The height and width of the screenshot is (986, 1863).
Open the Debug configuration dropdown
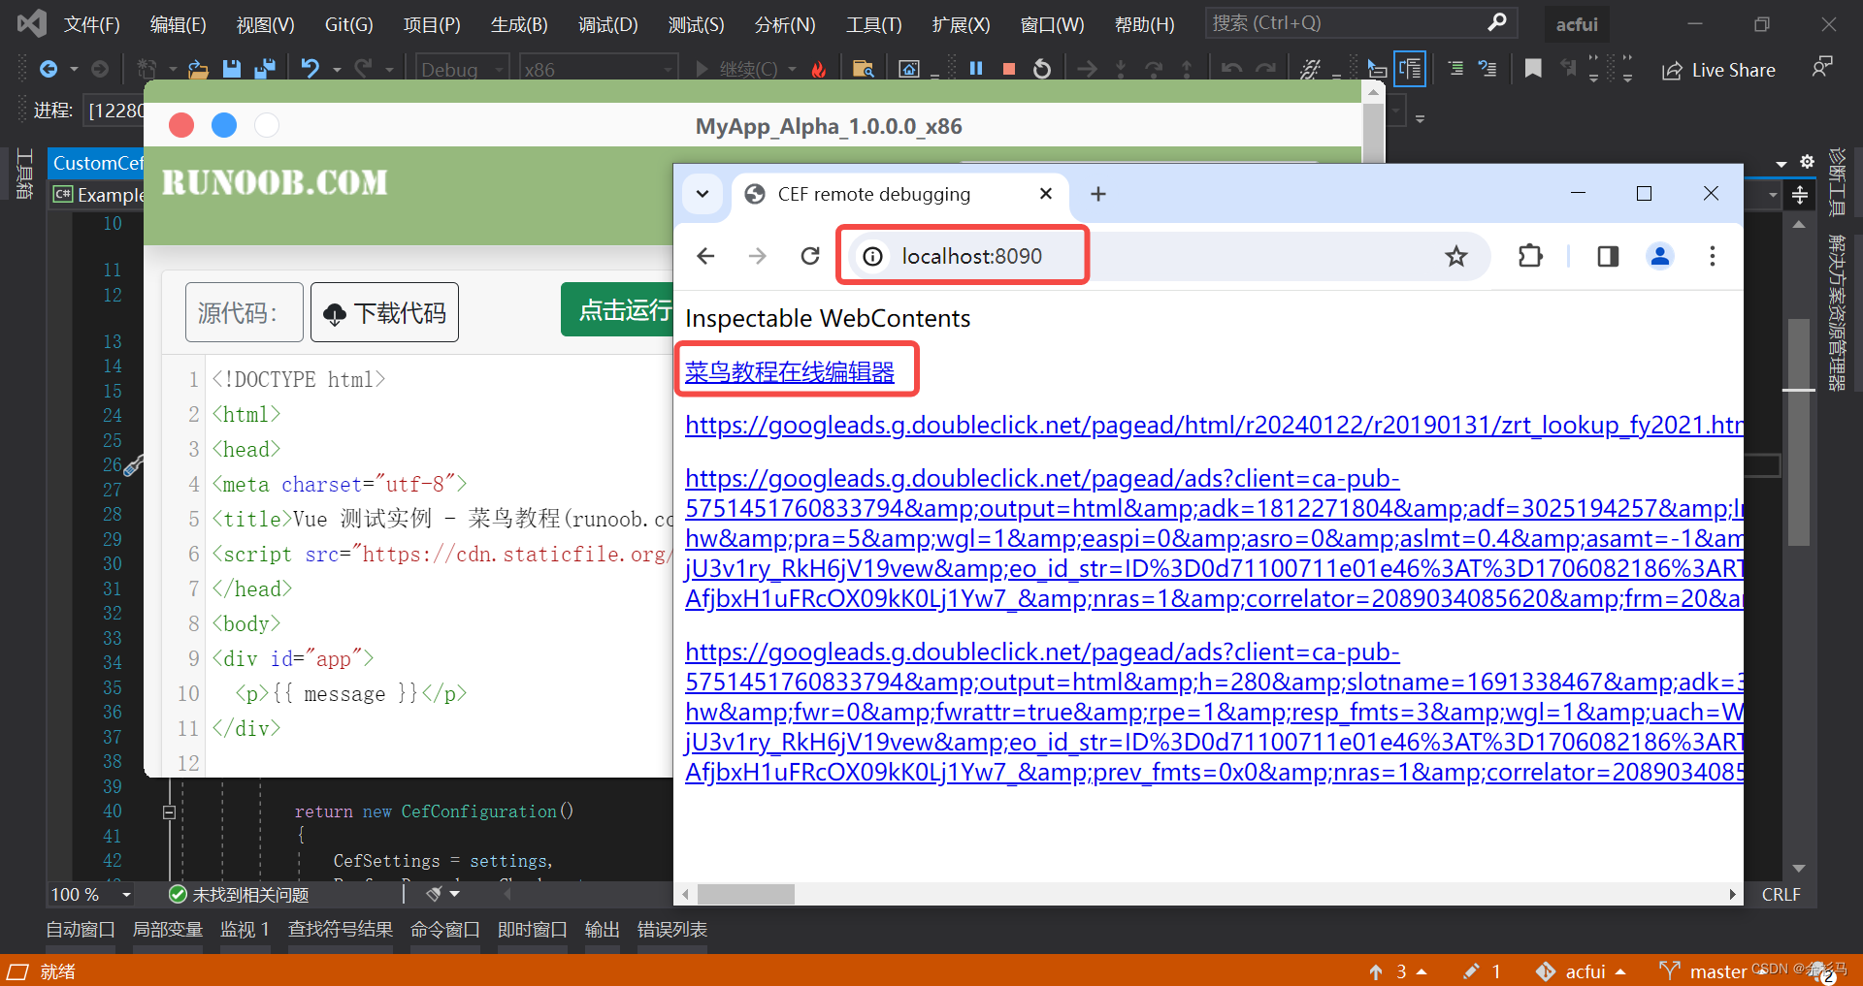463,69
